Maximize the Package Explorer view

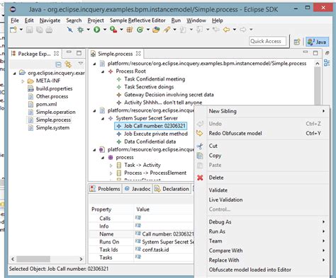[x=79, y=53]
